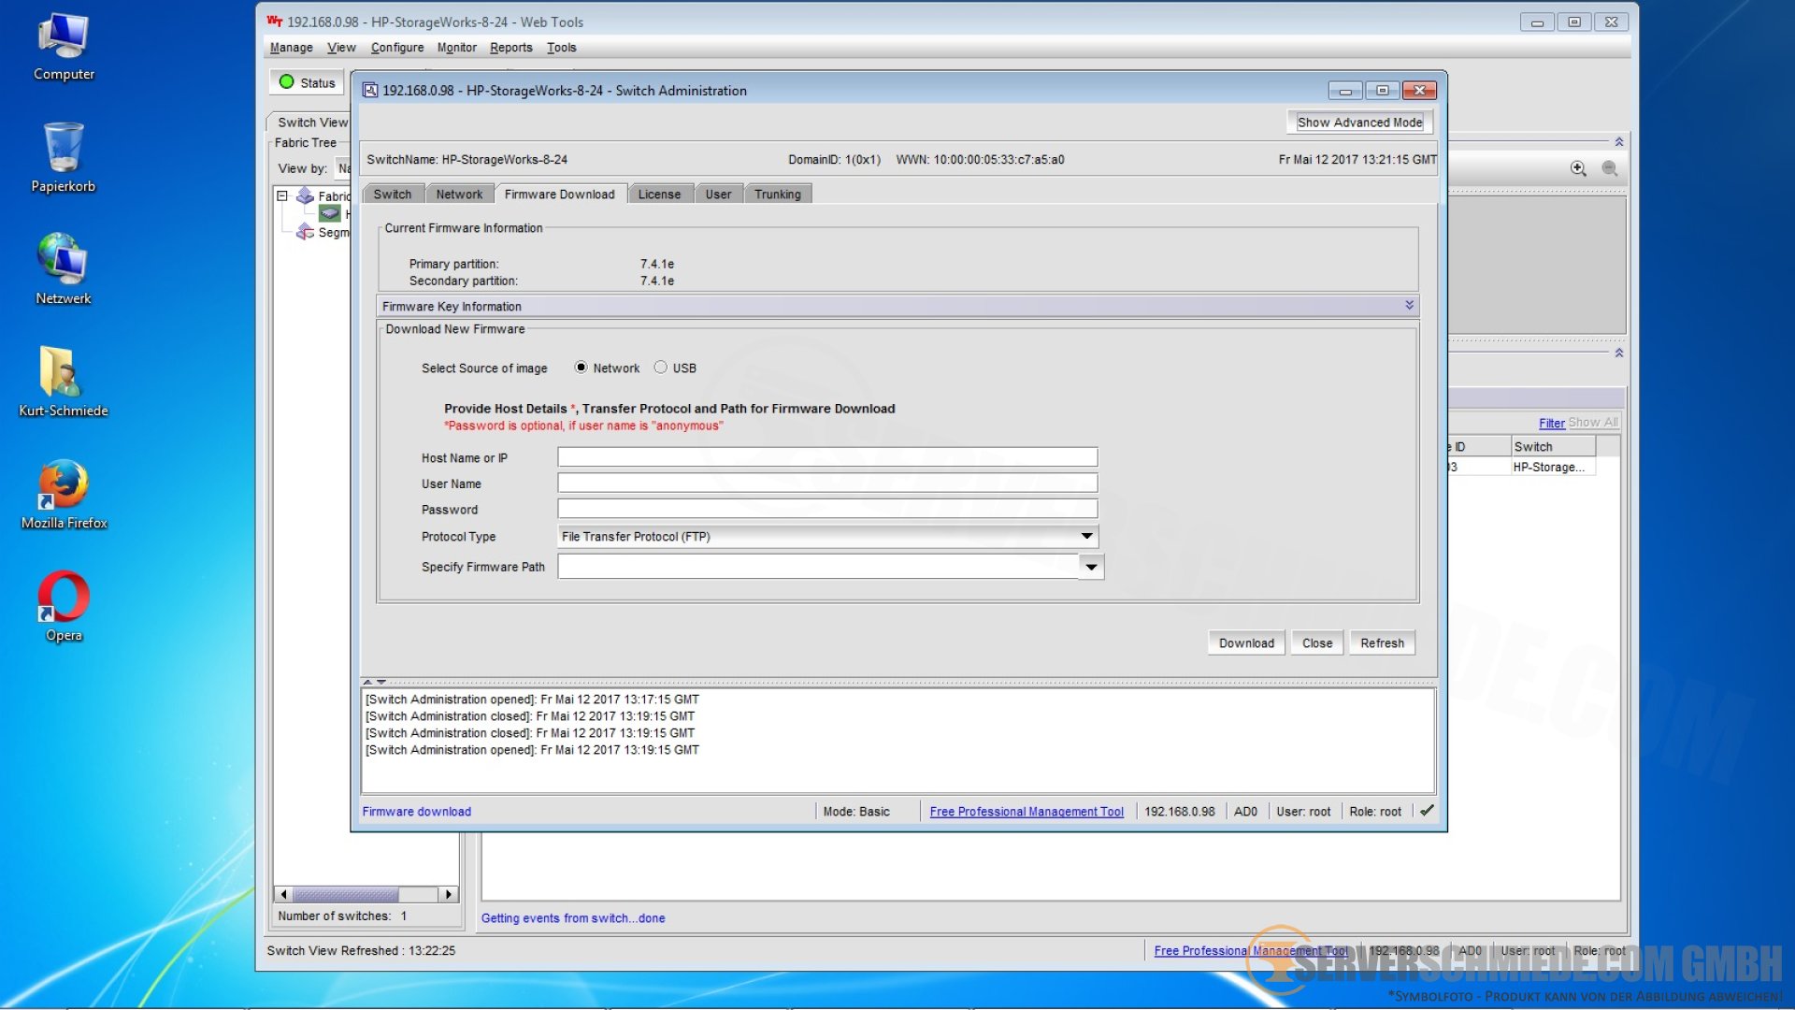
Task: Open the Configure menu
Action: click(396, 48)
